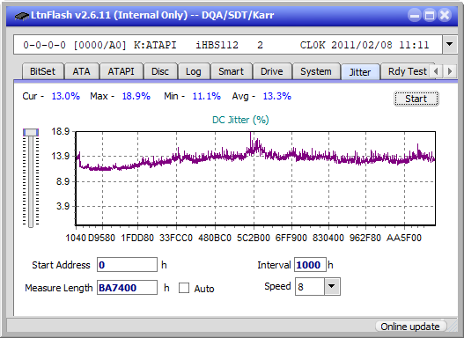Open the Rdy Test tab
Screen dimensions: 464x338
pyautogui.click(x=407, y=71)
